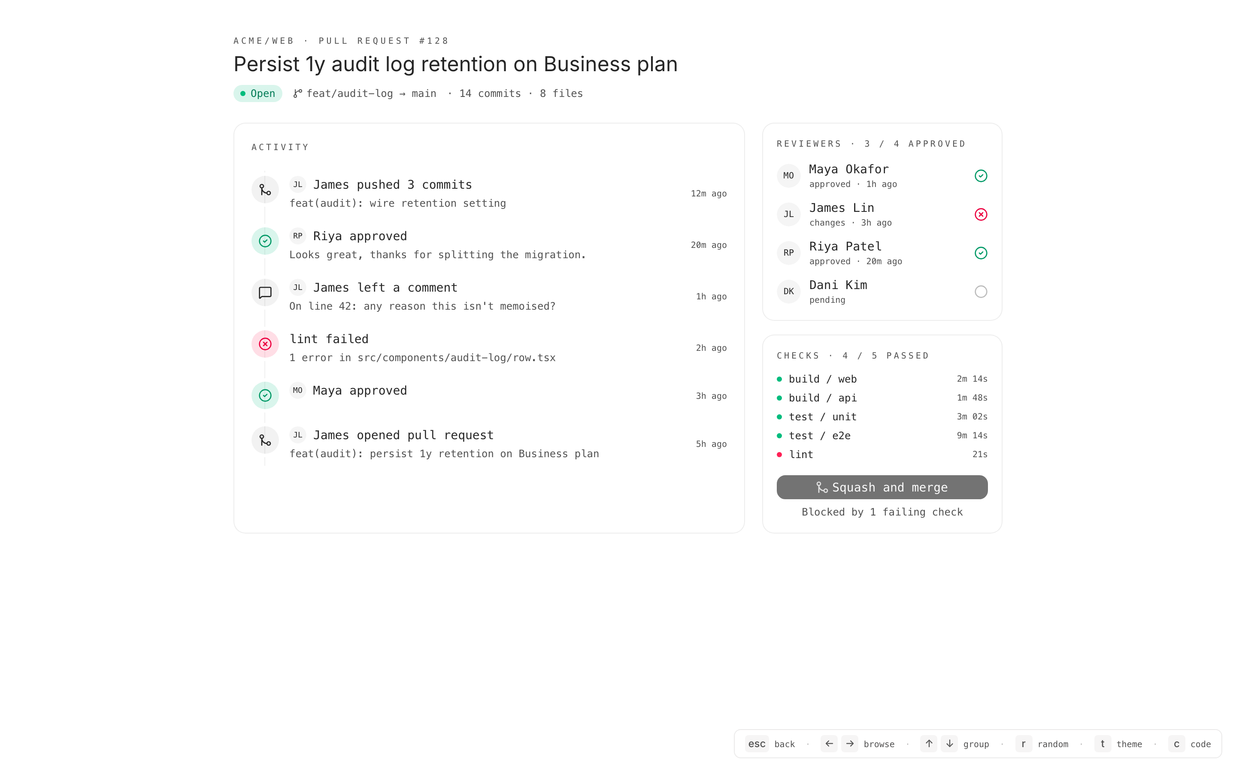Click Maya Okafor's approved check icon
The height and width of the screenshot is (772, 1236).
click(x=981, y=176)
